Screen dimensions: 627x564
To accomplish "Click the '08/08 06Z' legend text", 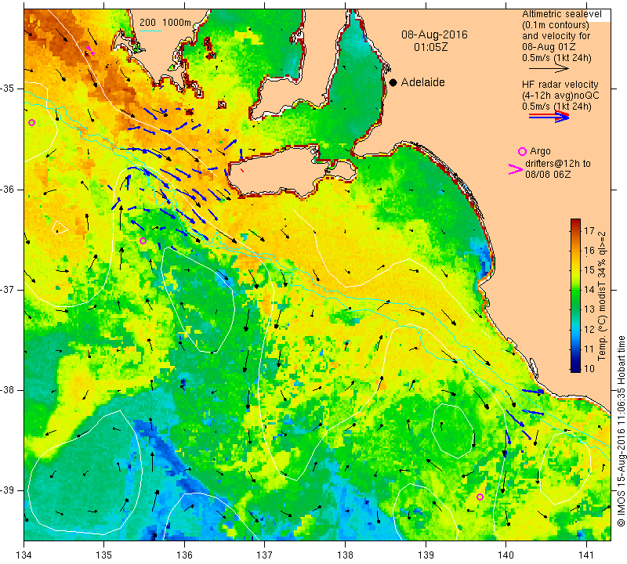I will coord(548,175).
